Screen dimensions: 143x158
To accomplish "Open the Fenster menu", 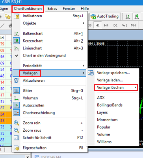I will 69,9.
